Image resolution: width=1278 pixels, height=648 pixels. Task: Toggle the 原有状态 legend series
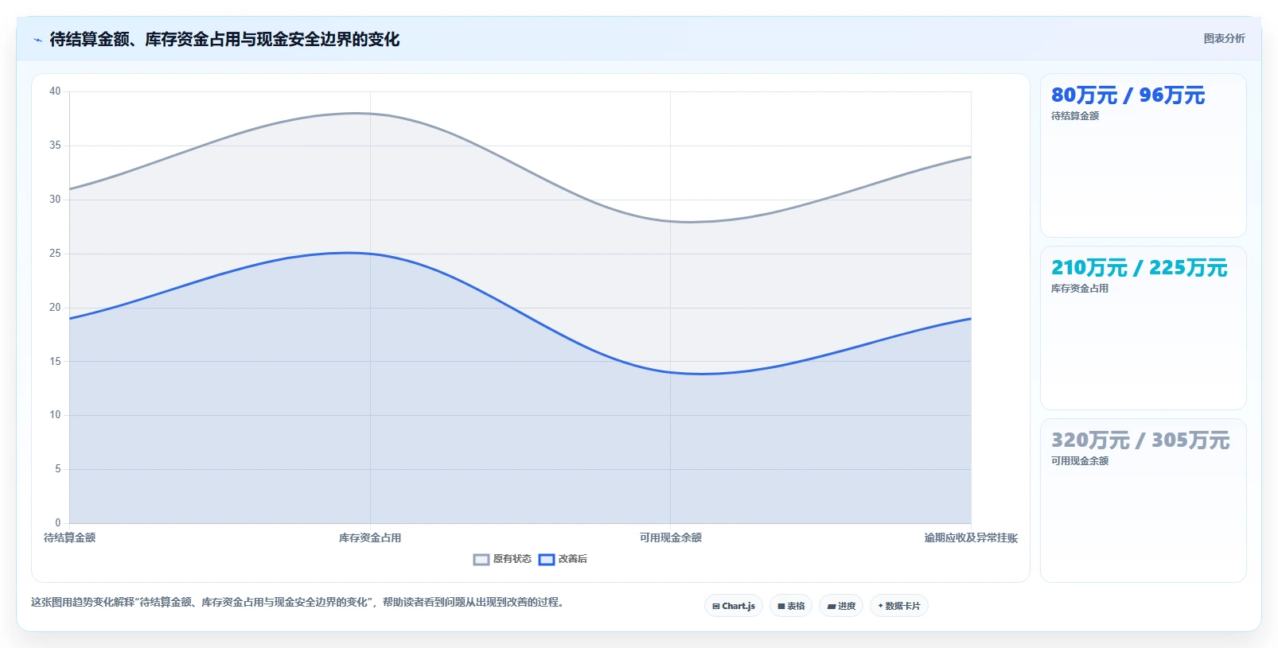502,559
